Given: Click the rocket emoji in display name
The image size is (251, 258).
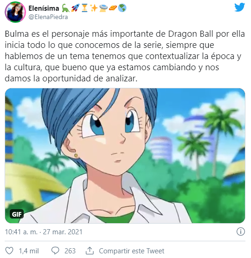Looking at the screenshot, I should click(75, 8).
